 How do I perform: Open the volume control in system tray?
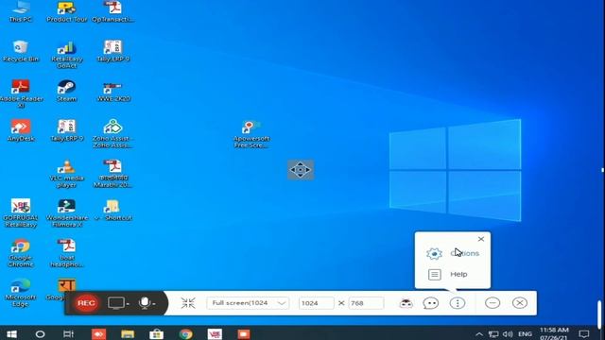point(508,334)
